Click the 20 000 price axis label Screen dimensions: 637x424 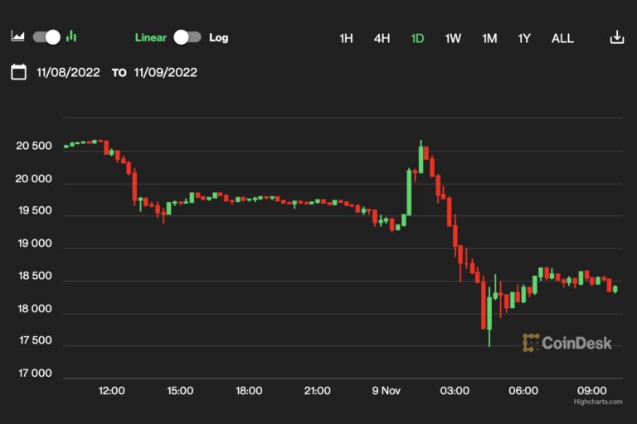click(x=34, y=179)
